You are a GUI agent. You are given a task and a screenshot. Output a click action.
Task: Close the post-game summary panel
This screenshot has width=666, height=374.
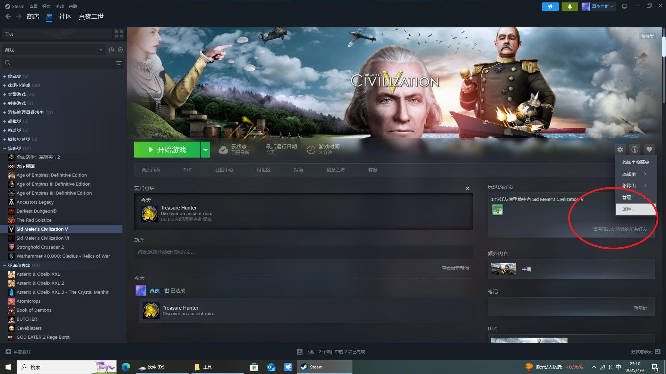(468, 188)
